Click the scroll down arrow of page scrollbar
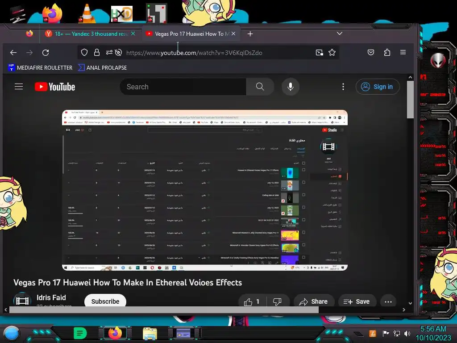Viewport: 457px width, 343px height. (x=410, y=303)
